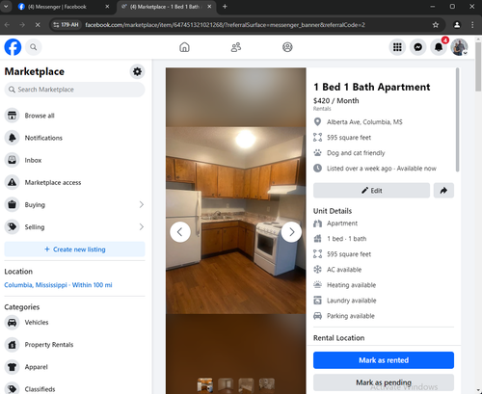Expand the Buying chevron arrow
This screenshot has width=482, height=394.
pos(142,204)
